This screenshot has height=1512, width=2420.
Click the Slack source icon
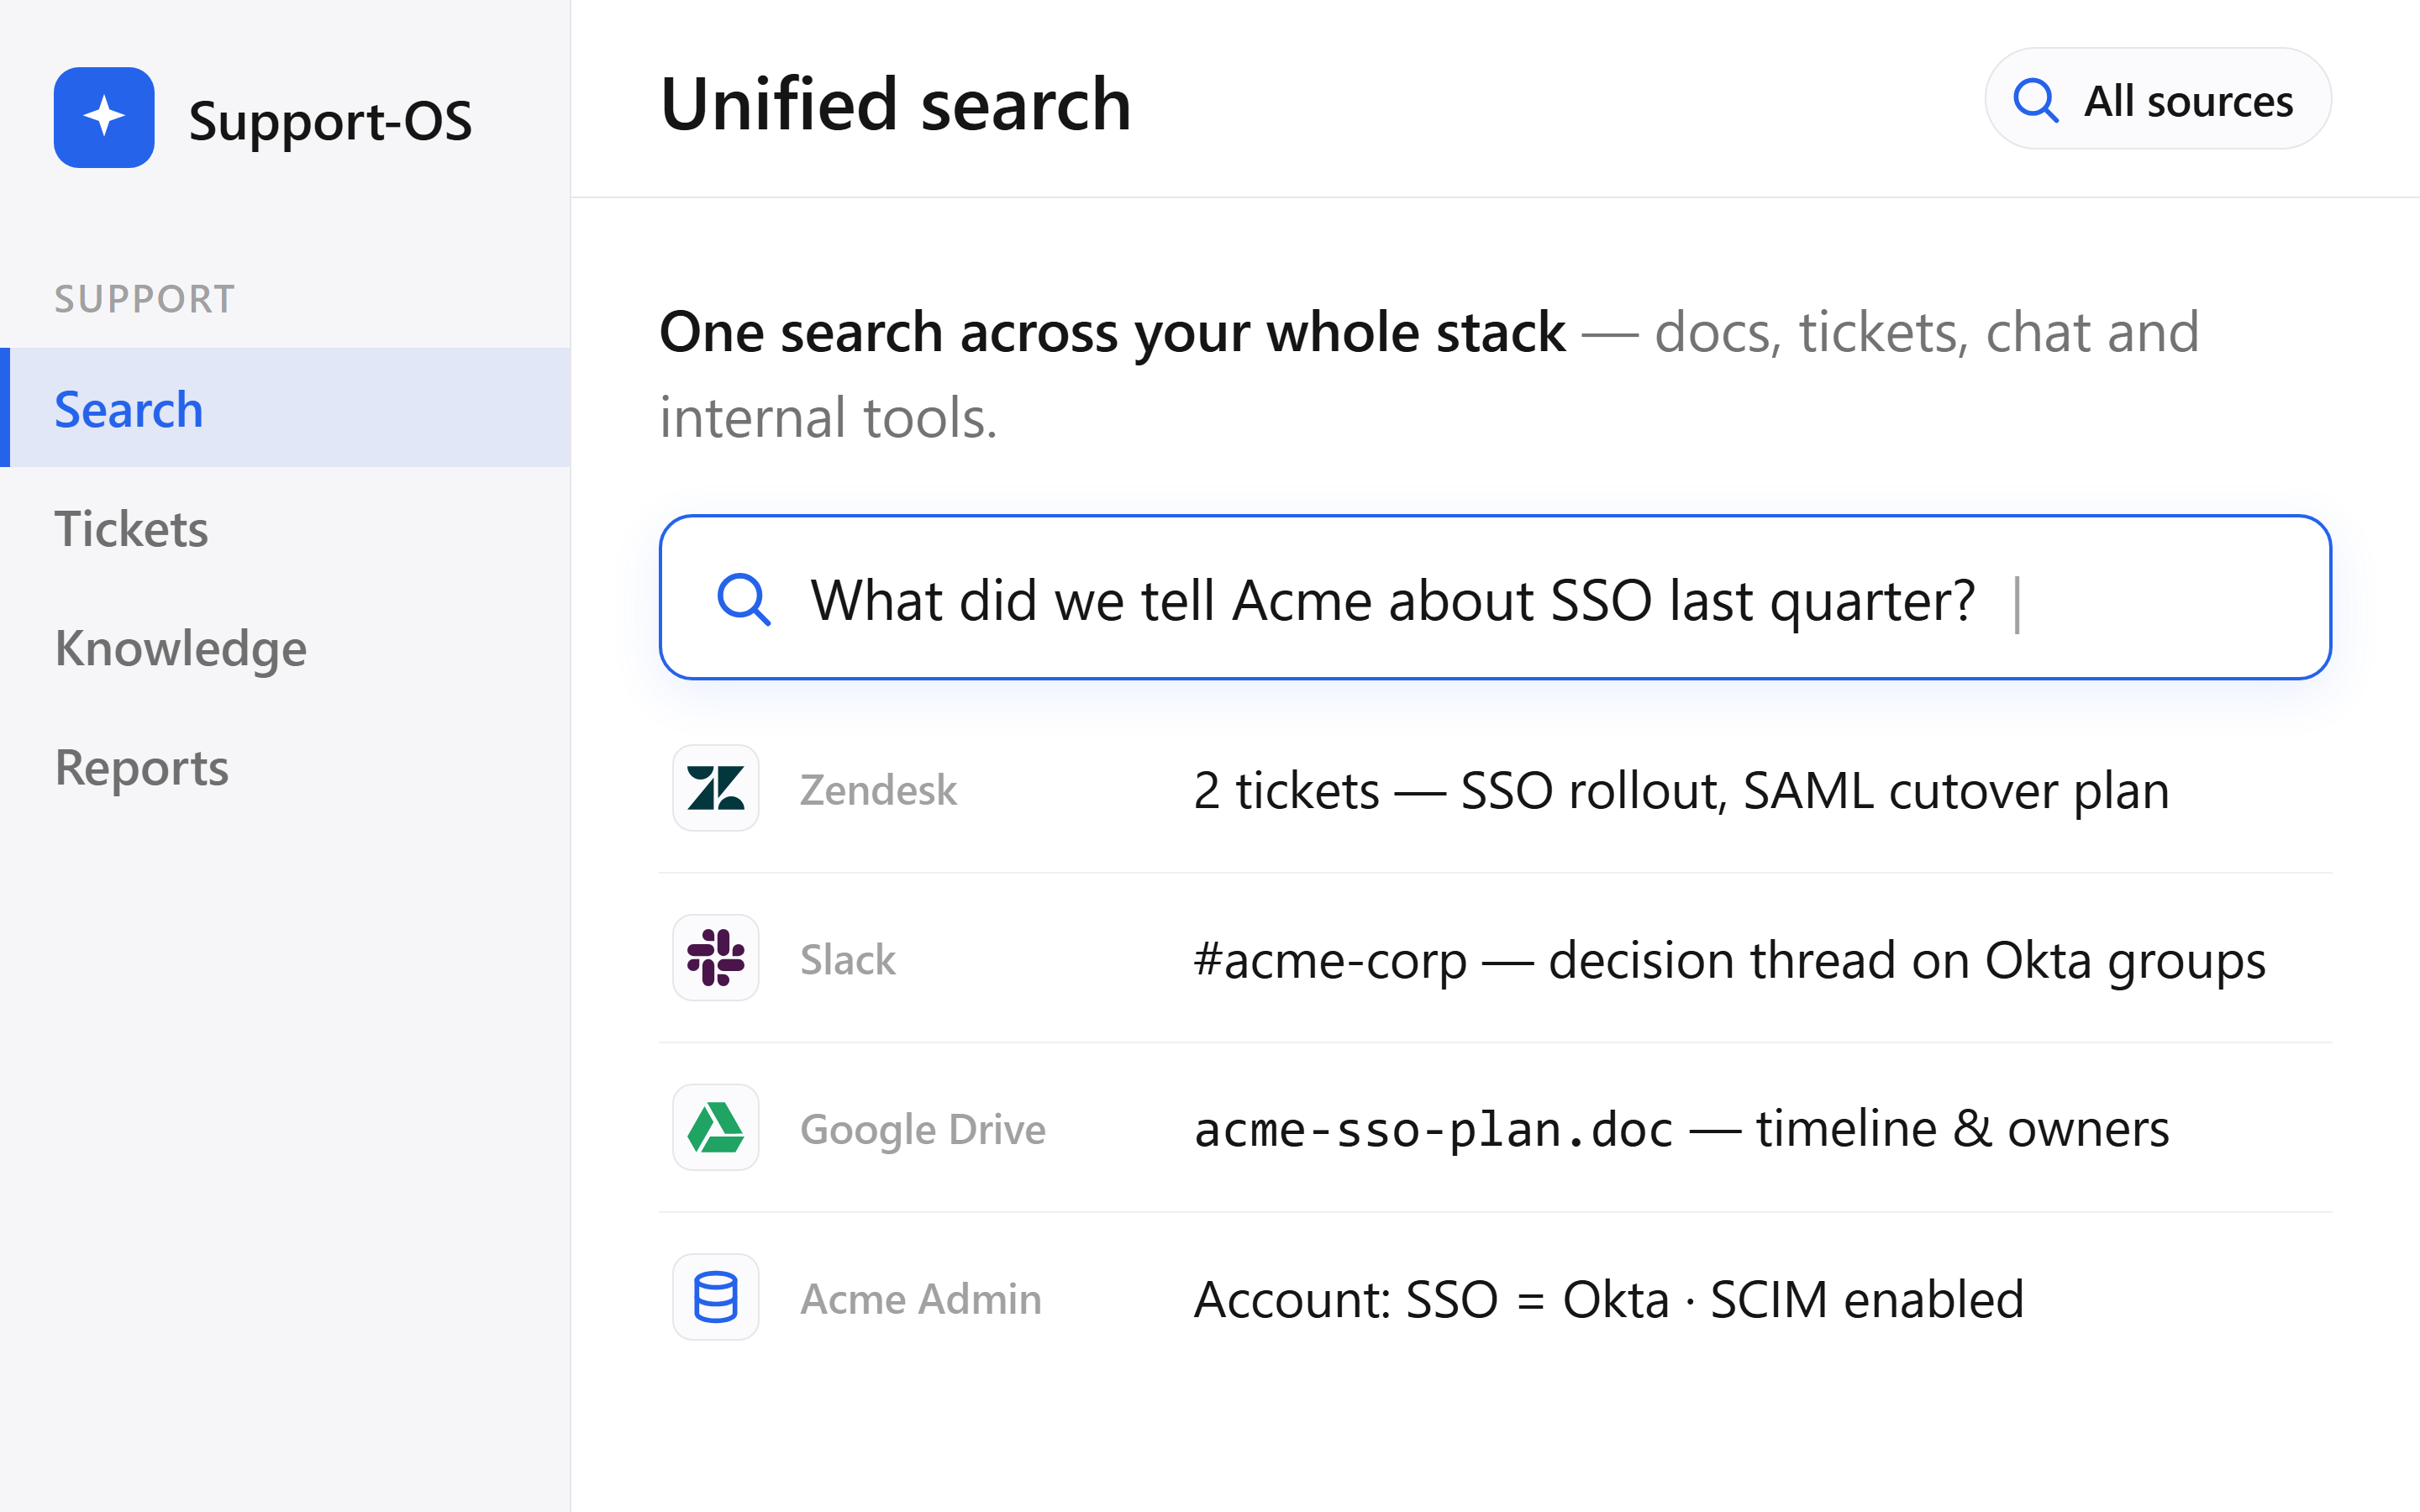[715, 958]
